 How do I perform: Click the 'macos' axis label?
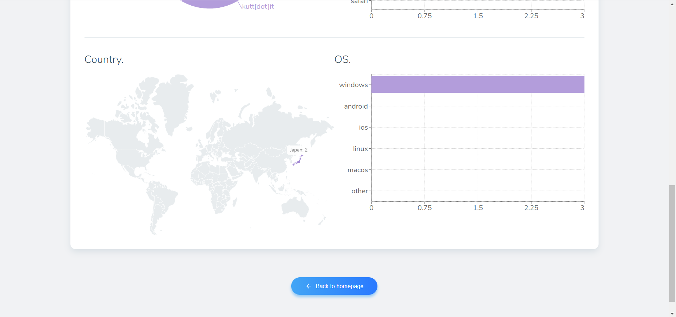358,170
